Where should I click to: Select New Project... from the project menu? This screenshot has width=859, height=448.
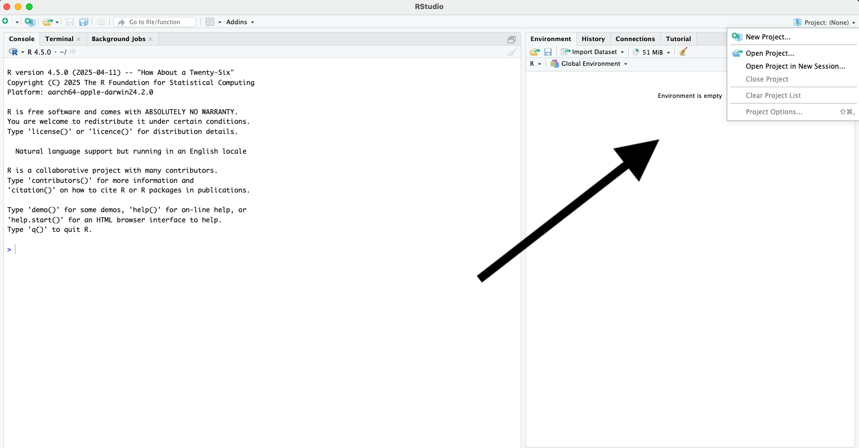pos(768,37)
